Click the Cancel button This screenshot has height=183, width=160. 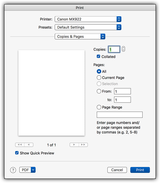[117, 170]
